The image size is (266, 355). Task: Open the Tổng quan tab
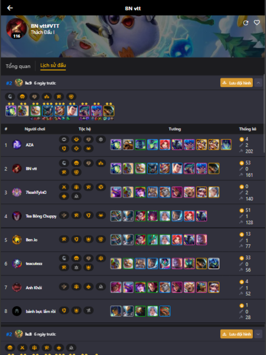pyautogui.click(x=18, y=66)
